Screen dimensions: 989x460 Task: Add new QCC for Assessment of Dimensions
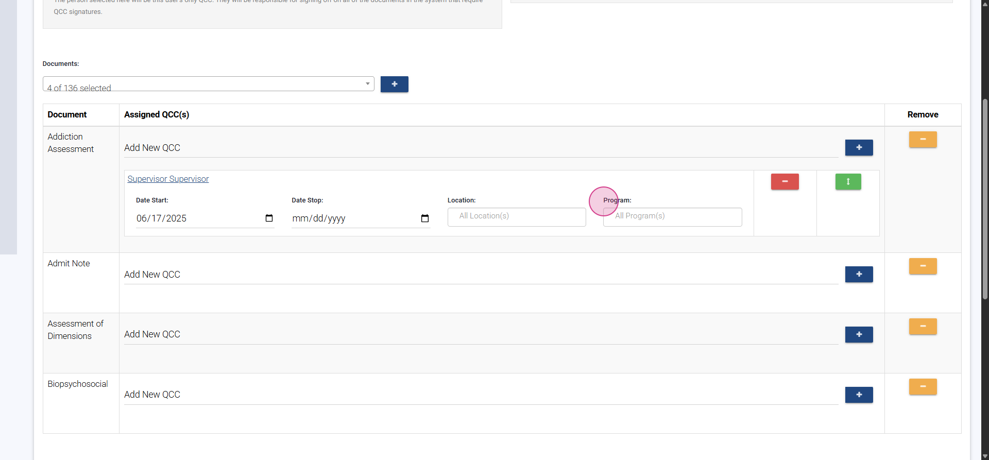[859, 335]
